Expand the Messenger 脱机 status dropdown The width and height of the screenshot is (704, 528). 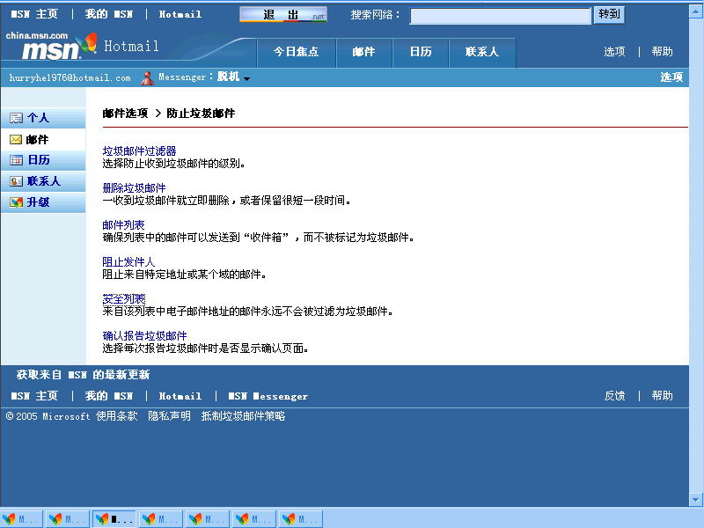(x=246, y=78)
